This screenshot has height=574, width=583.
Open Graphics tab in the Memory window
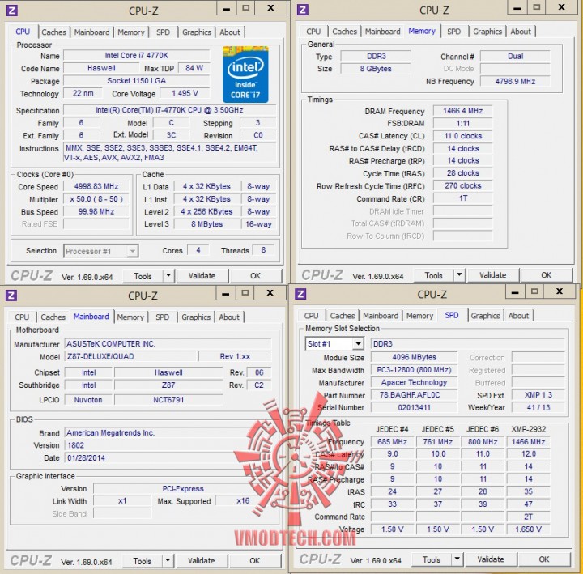pos(487,32)
